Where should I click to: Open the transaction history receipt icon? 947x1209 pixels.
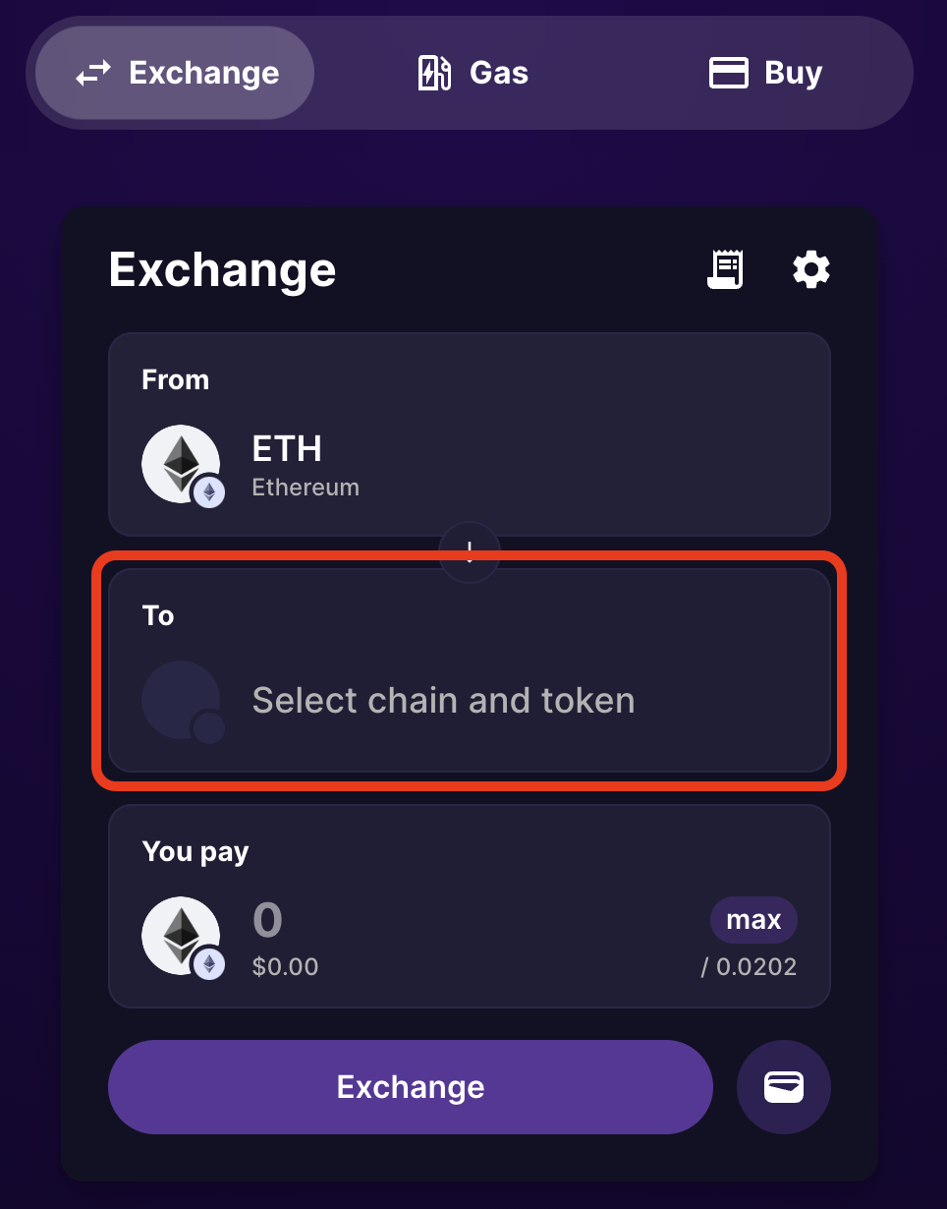pos(725,269)
